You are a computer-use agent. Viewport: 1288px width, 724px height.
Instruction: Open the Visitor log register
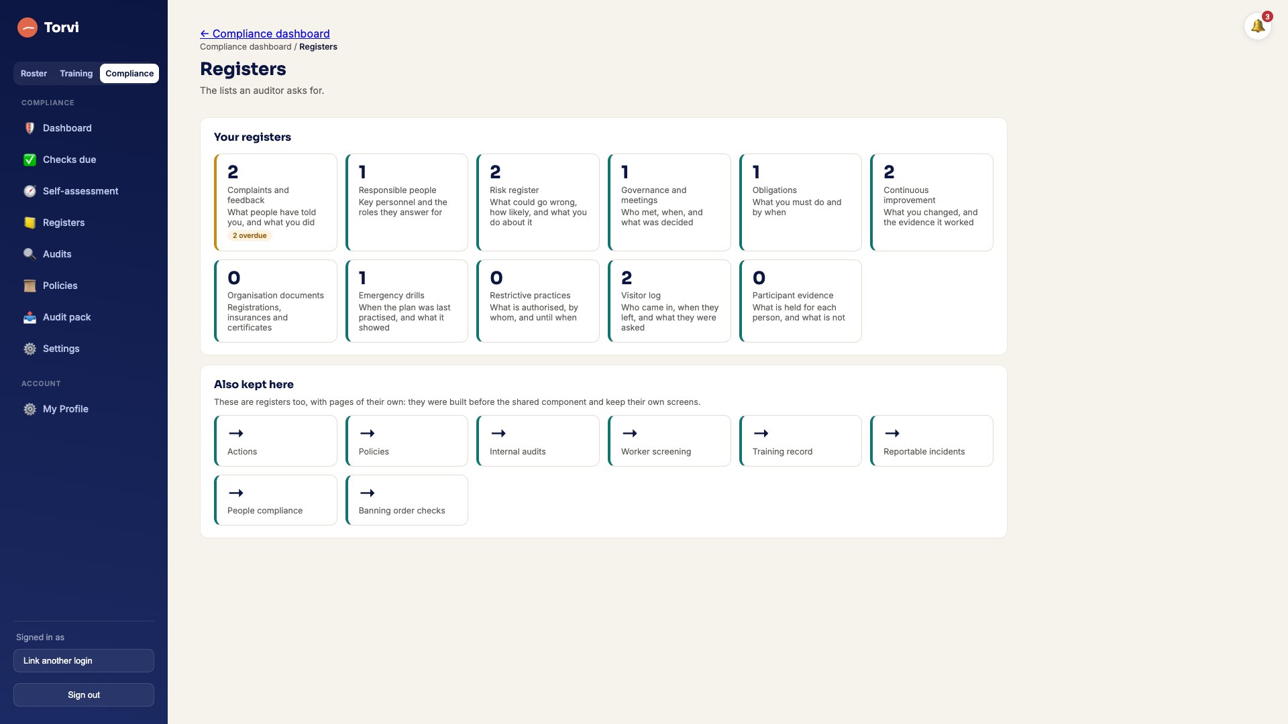(x=669, y=301)
